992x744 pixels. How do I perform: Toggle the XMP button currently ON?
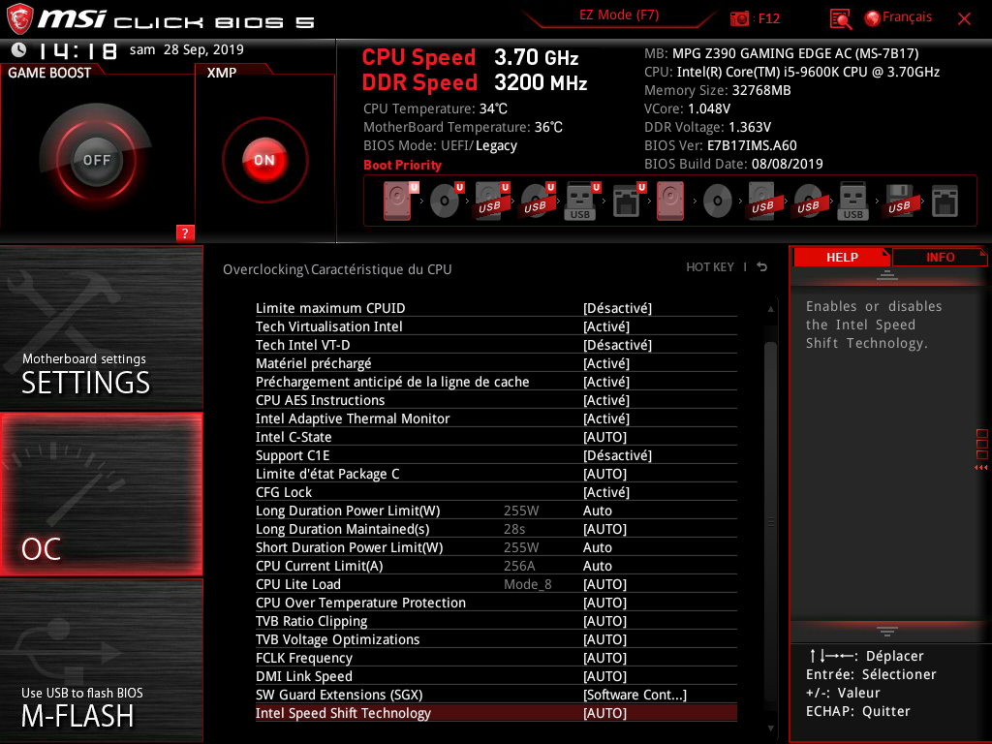265,160
